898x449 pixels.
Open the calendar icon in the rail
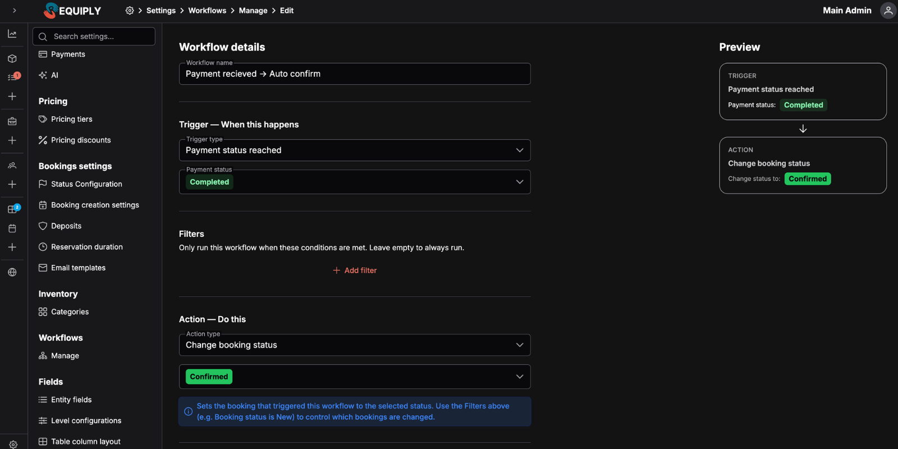pyautogui.click(x=12, y=228)
